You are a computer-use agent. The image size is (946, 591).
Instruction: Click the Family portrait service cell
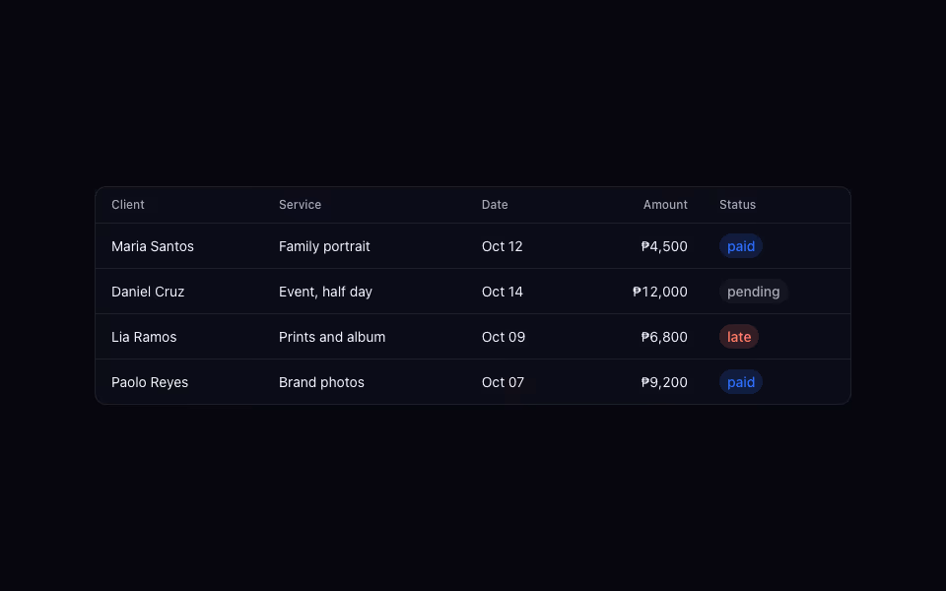pos(324,246)
